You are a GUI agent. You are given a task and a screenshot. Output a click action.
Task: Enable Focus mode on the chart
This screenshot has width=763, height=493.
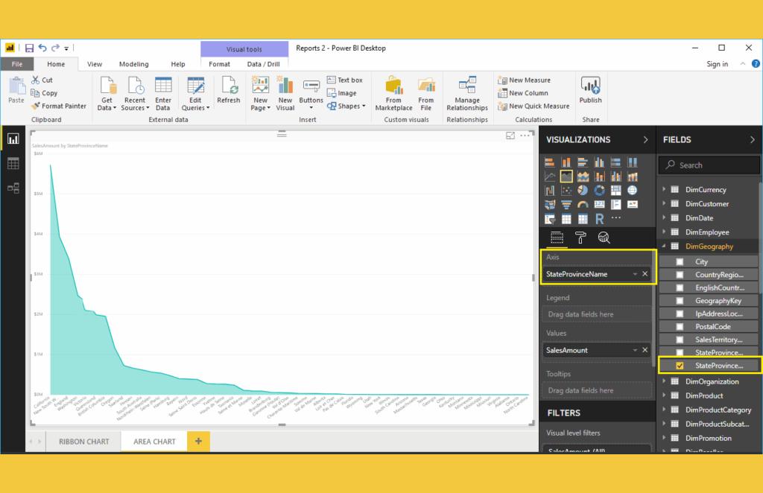[510, 136]
